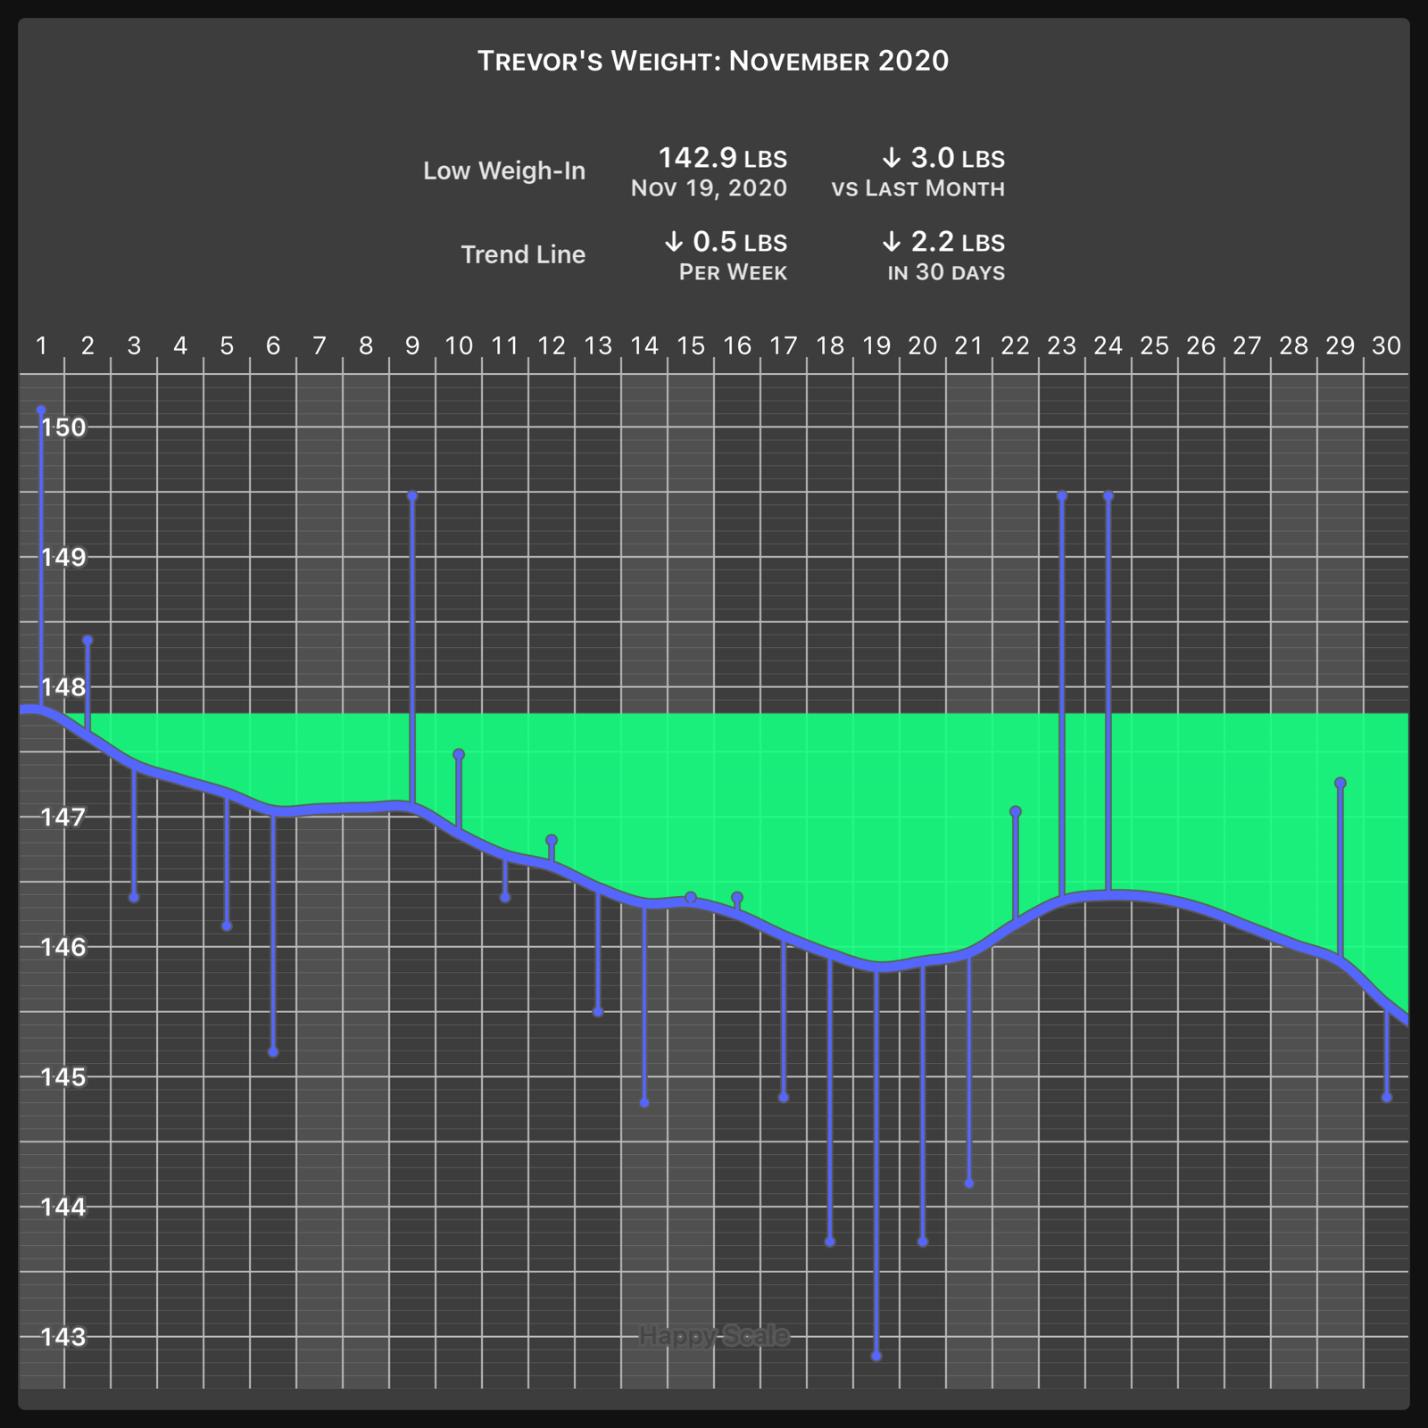Click the day 9 weigh-in spike point

[412, 495]
